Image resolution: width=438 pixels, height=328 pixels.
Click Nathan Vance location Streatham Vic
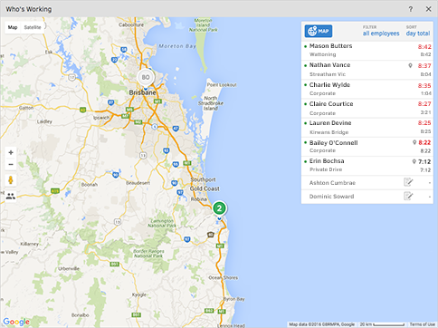tap(328, 74)
